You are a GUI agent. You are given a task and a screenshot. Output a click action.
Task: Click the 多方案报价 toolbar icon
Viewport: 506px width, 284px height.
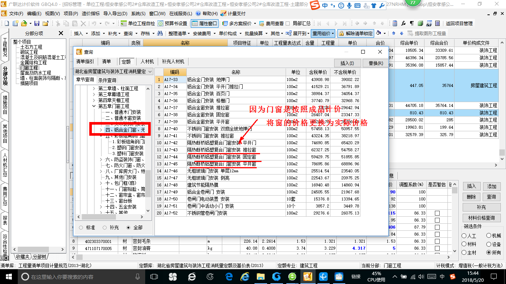click(225, 23)
